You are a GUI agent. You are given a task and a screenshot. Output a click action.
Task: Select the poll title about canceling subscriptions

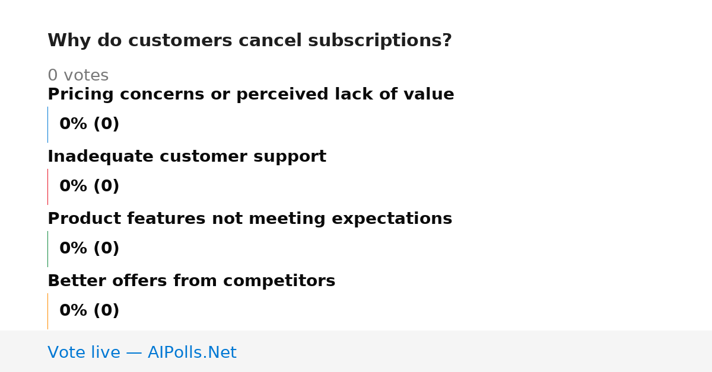coord(249,41)
